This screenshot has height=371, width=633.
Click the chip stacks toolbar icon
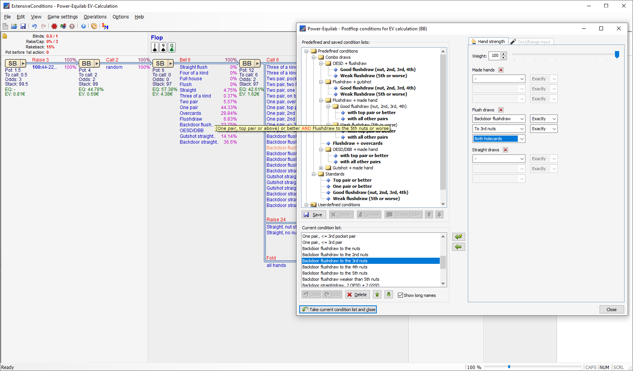[63, 26]
